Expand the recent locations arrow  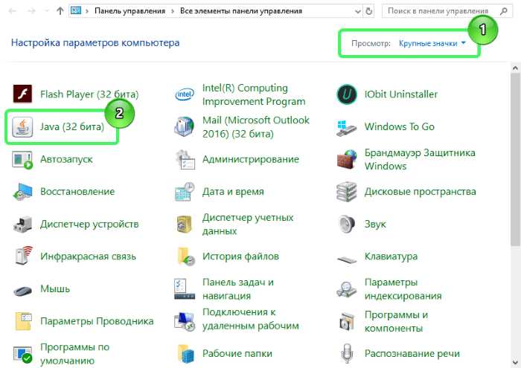(46, 11)
